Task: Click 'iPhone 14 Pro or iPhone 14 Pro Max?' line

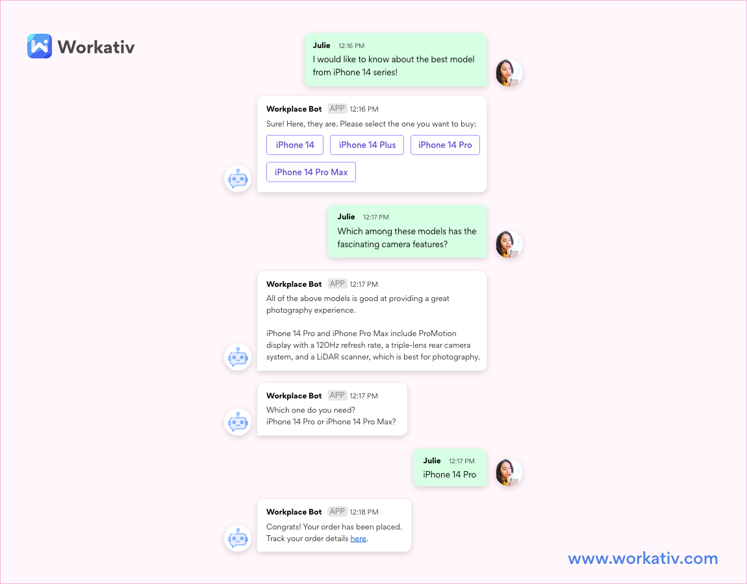Action: (331, 422)
